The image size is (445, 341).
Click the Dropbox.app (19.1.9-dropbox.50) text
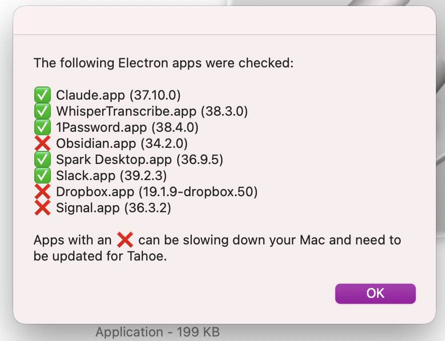point(157,192)
